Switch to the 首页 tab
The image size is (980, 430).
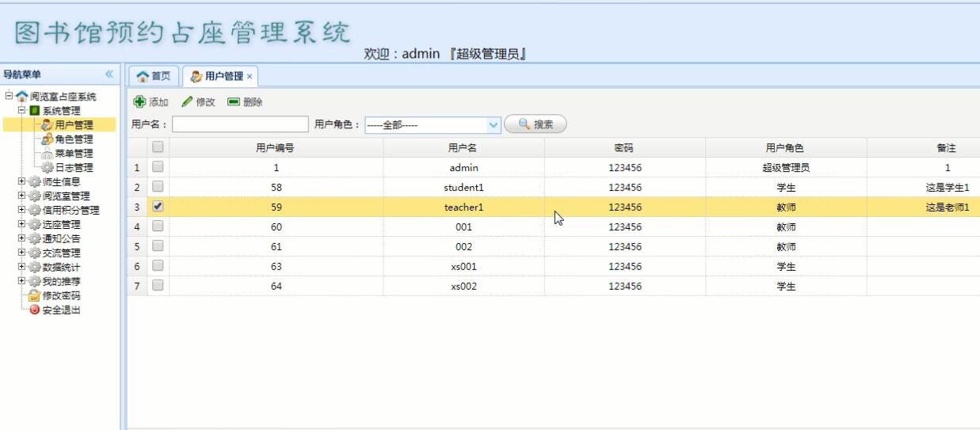154,77
